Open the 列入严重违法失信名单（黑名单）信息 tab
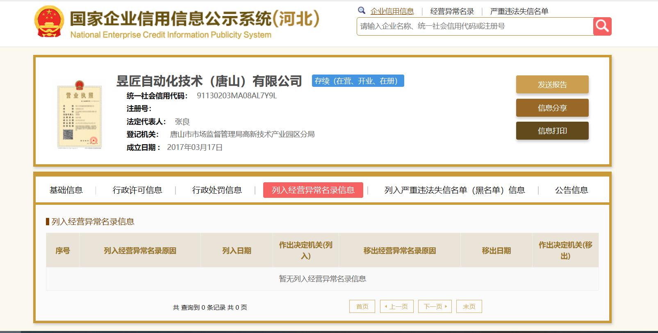 (455, 190)
